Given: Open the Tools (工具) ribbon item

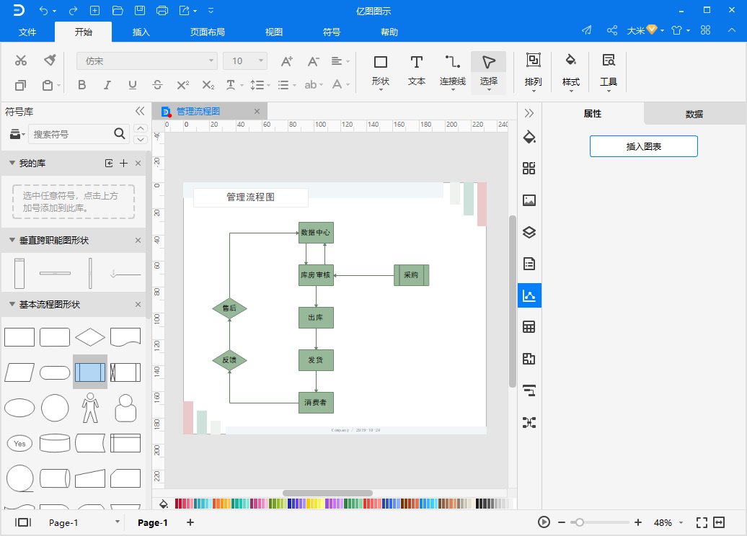Looking at the screenshot, I should 609,71.
